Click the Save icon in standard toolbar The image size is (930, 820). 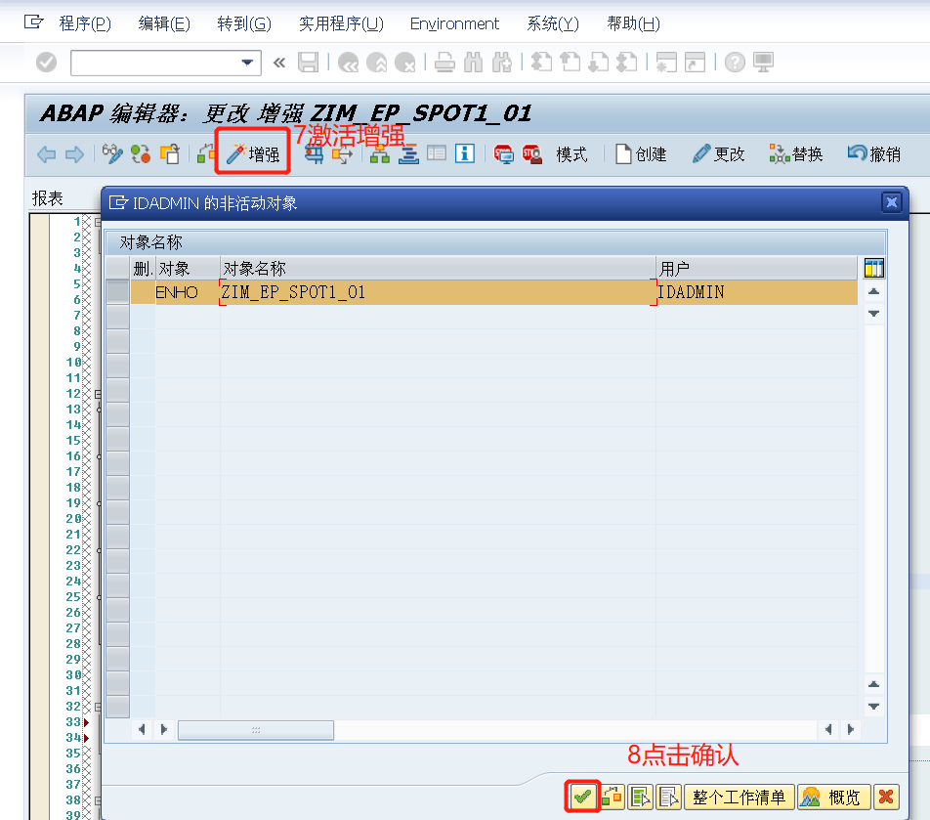click(307, 61)
